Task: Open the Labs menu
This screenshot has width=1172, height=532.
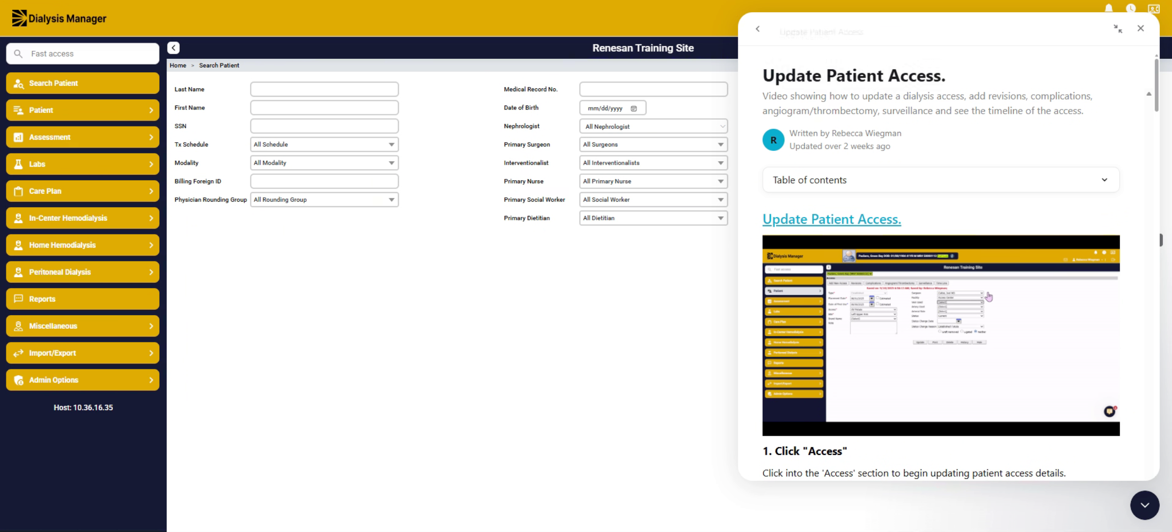Action: (x=83, y=164)
